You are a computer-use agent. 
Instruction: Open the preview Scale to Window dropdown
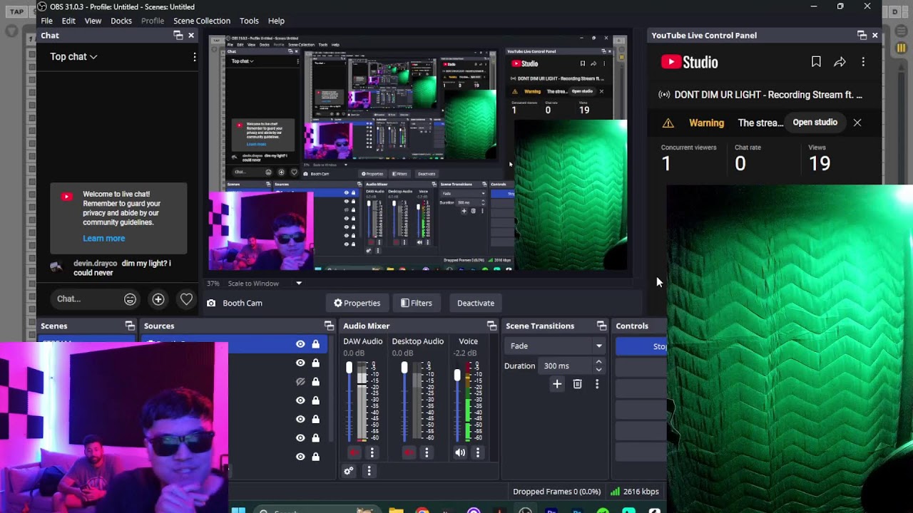point(299,284)
